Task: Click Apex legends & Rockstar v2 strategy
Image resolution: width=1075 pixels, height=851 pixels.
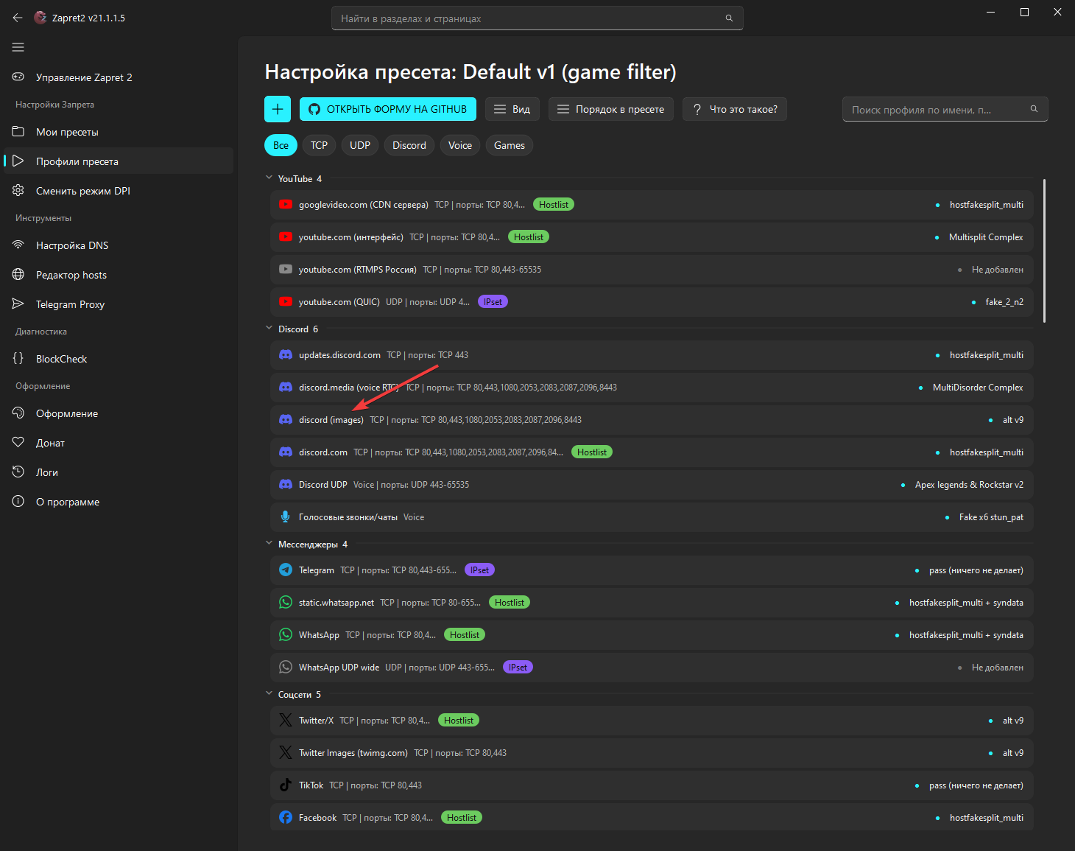Action: coord(969,485)
